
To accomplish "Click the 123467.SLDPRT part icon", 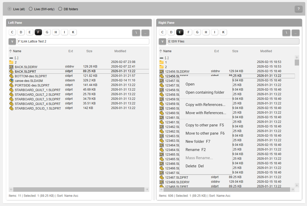I will [162, 177].
